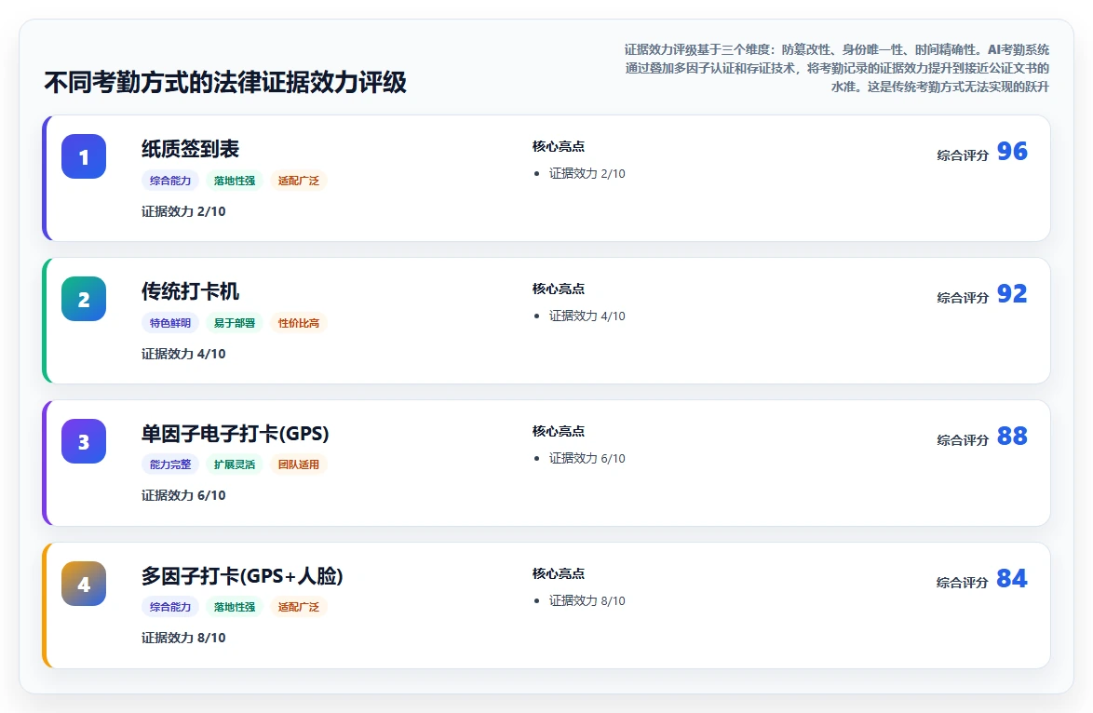The width and height of the screenshot is (1093, 713).
Task: Click the rank 4 number badge
Action: [84, 584]
